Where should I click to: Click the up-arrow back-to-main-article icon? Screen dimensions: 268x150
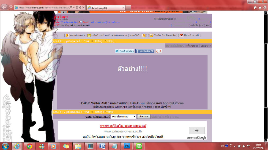(89, 35)
